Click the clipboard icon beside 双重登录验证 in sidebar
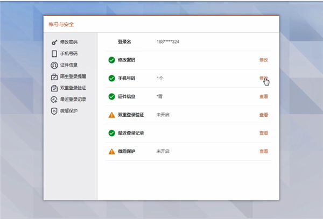The width and height of the screenshot is (323, 219). (54, 88)
